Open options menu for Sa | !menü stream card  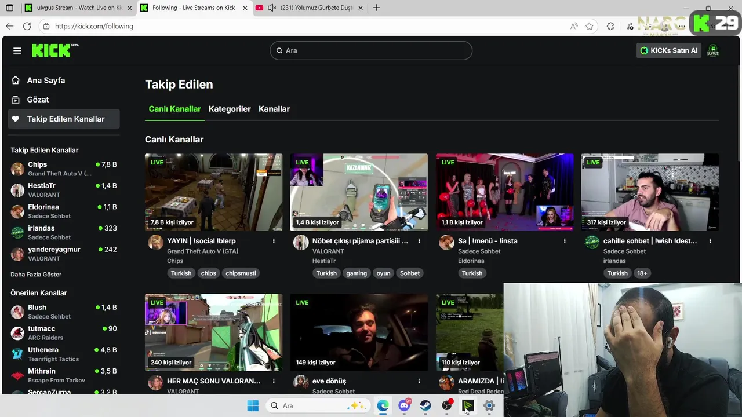click(565, 241)
